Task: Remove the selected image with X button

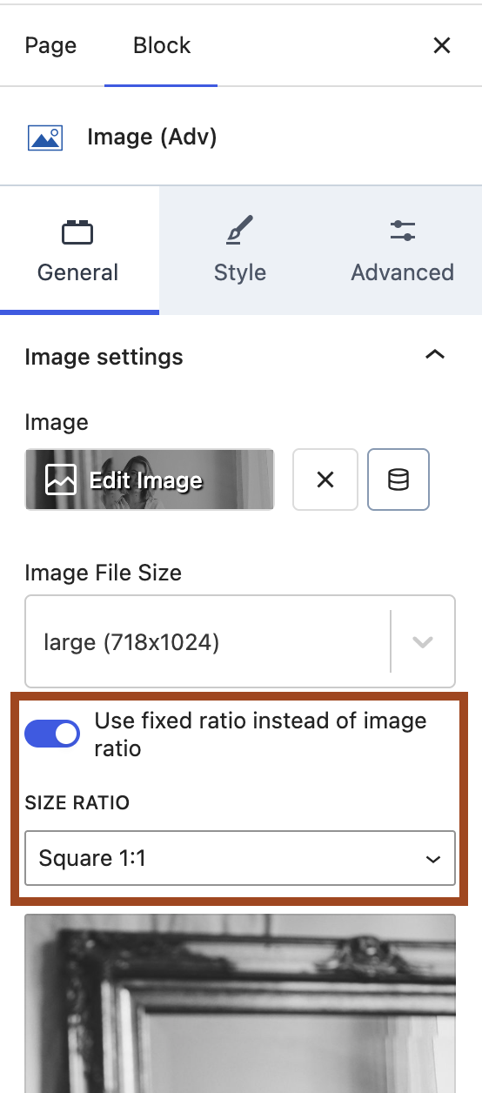Action: [325, 479]
